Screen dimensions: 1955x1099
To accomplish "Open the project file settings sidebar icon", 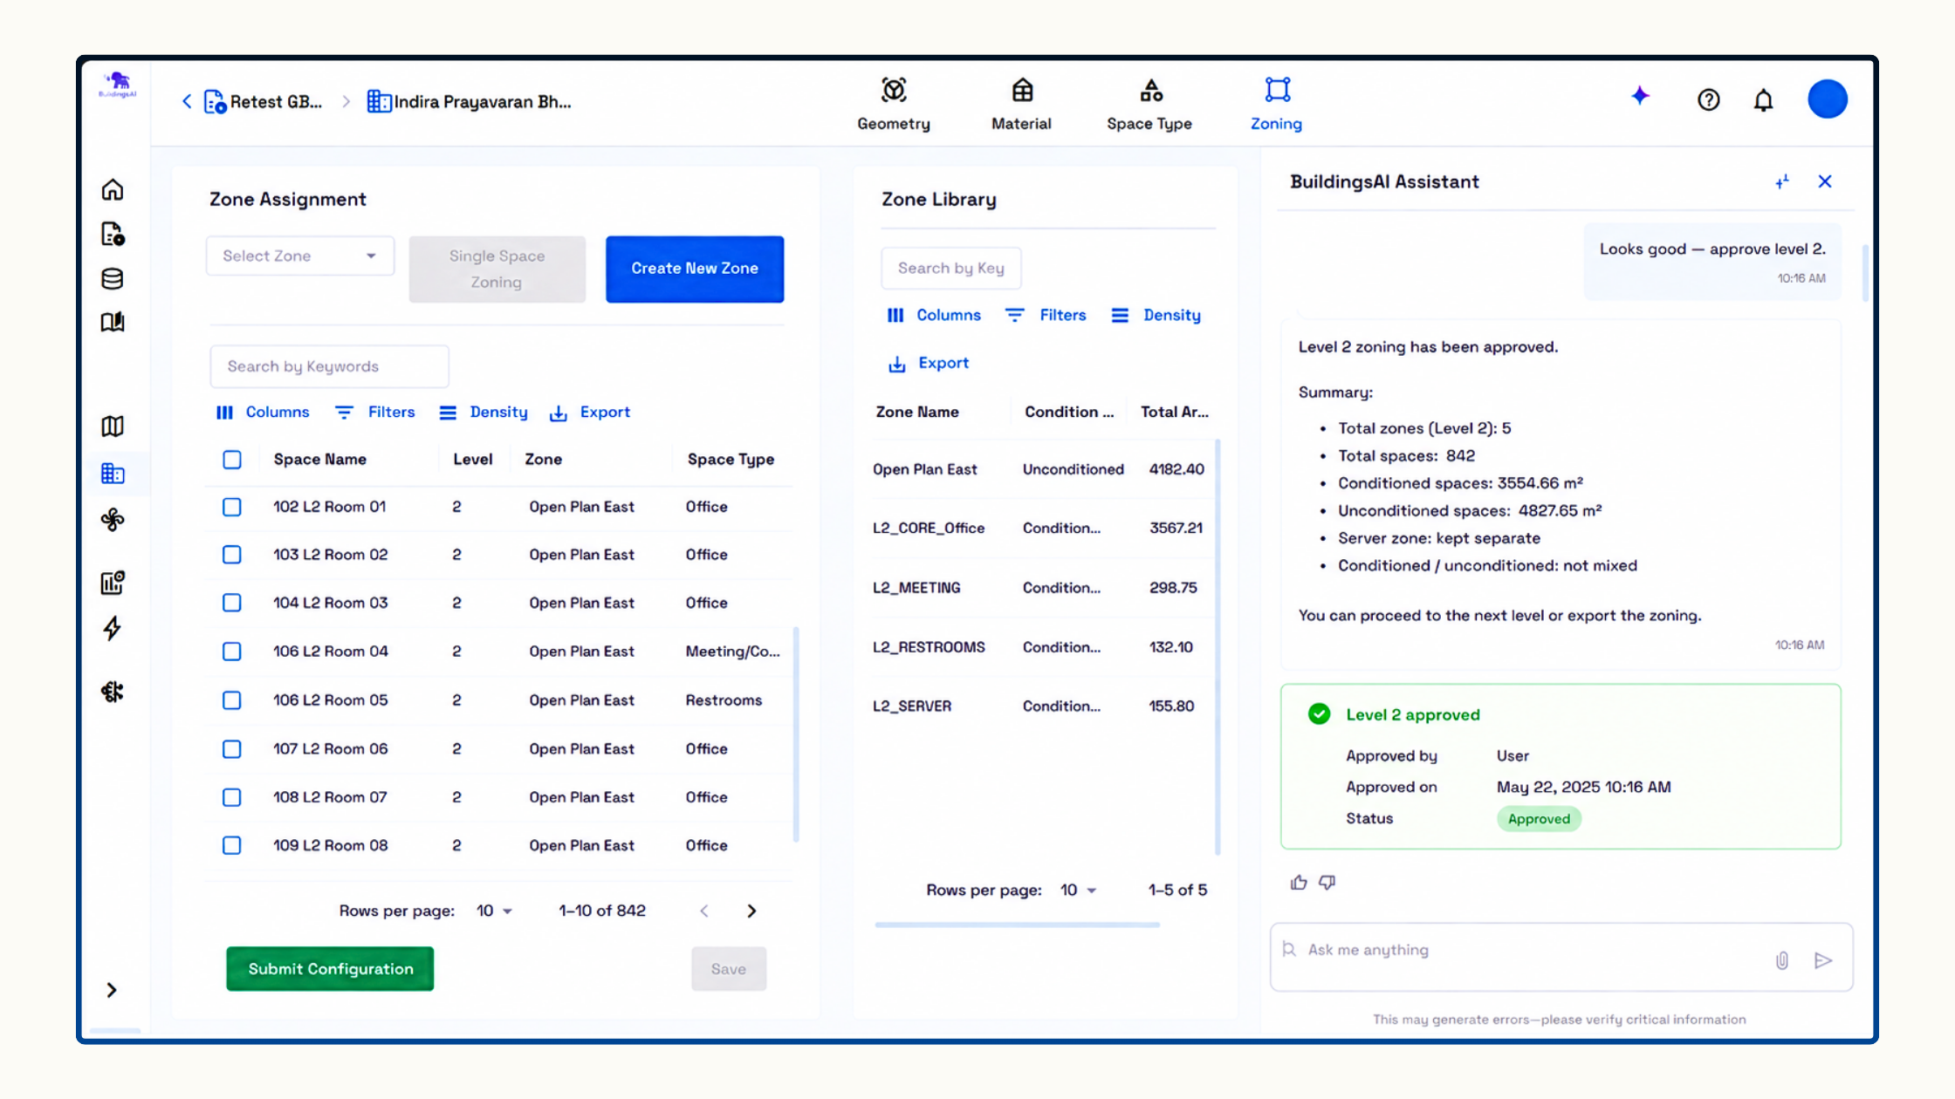I will tap(113, 234).
